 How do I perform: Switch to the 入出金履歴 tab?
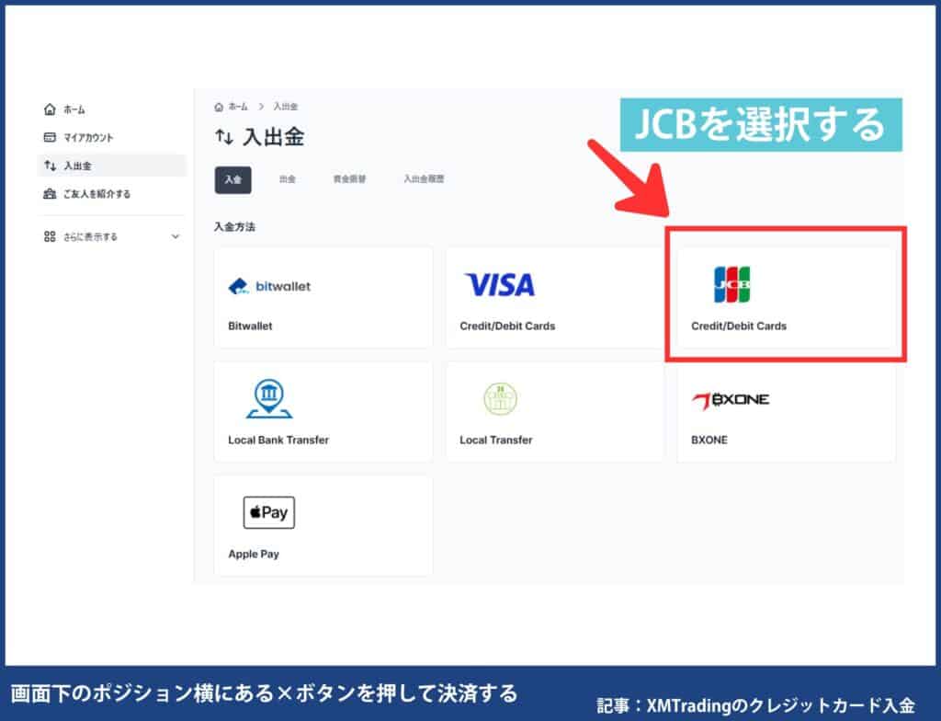point(424,179)
